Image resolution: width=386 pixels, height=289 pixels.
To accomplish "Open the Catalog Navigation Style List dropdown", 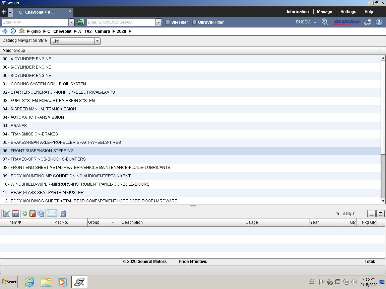I will click(x=75, y=41).
